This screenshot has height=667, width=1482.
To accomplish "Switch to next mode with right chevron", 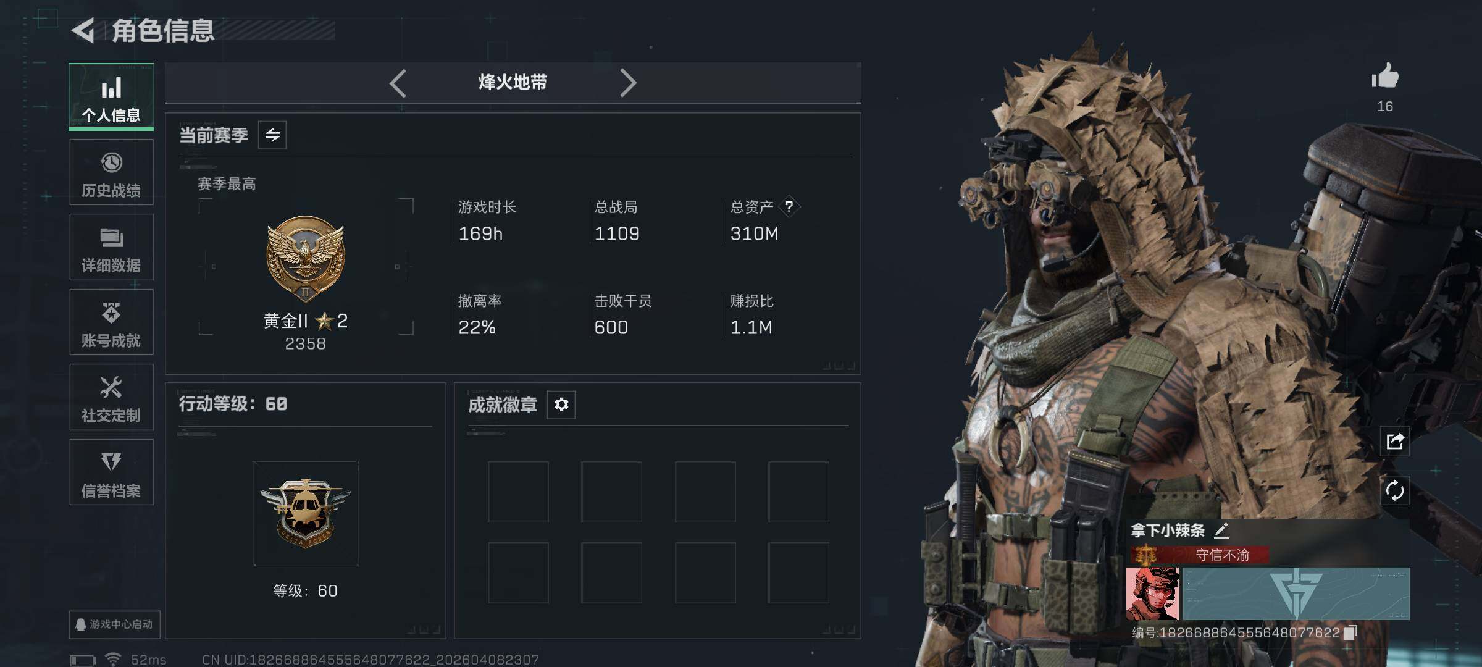I will click(628, 83).
